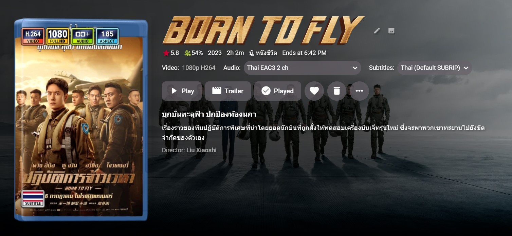This screenshot has width=512, height=236.
Task: Play the Born to Fly movie
Action: [182, 91]
